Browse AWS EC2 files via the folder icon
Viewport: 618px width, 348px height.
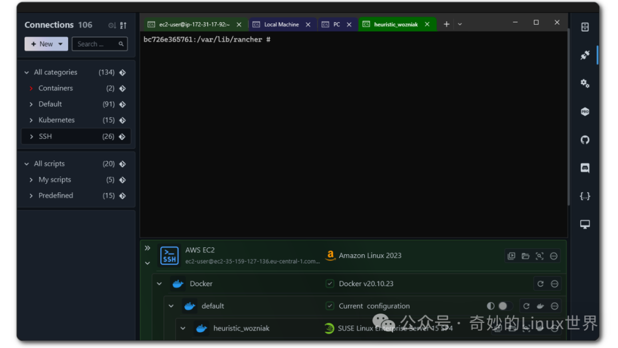(x=525, y=256)
